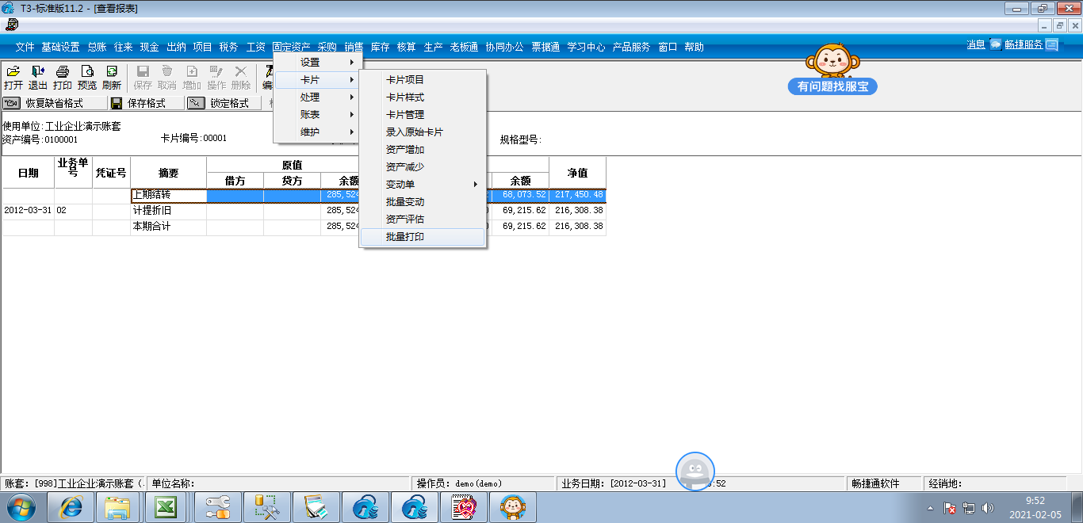This screenshot has height=523, width=1083.
Task: Open Internet Explorer from the taskbar
Action: [x=71, y=507]
